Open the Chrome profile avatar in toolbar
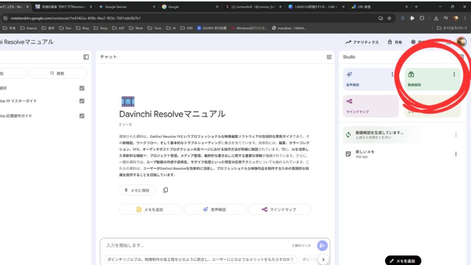The image size is (471, 265). 455,18
